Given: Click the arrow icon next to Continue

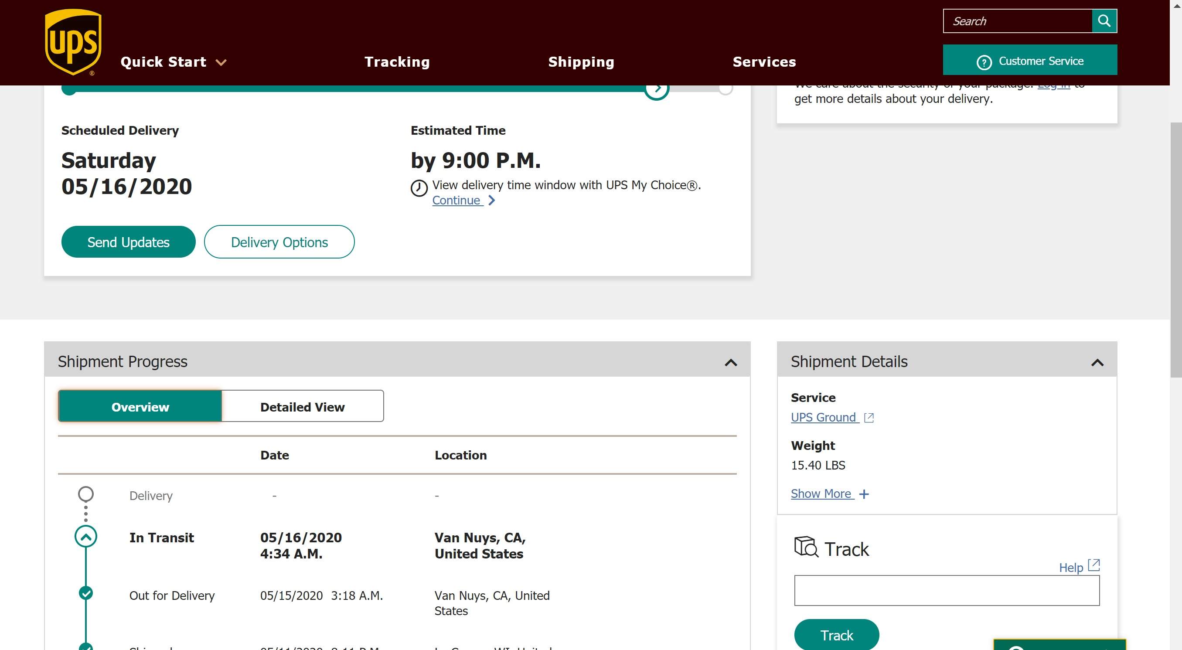Looking at the screenshot, I should 491,201.
